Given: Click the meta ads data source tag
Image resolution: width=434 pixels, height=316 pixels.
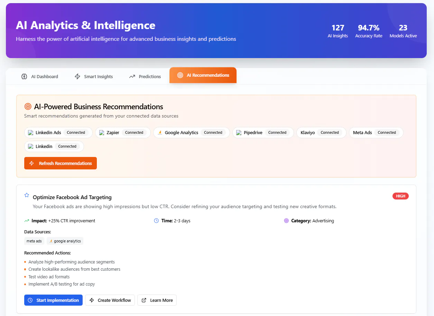Looking at the screenshot, I should 34,241.
